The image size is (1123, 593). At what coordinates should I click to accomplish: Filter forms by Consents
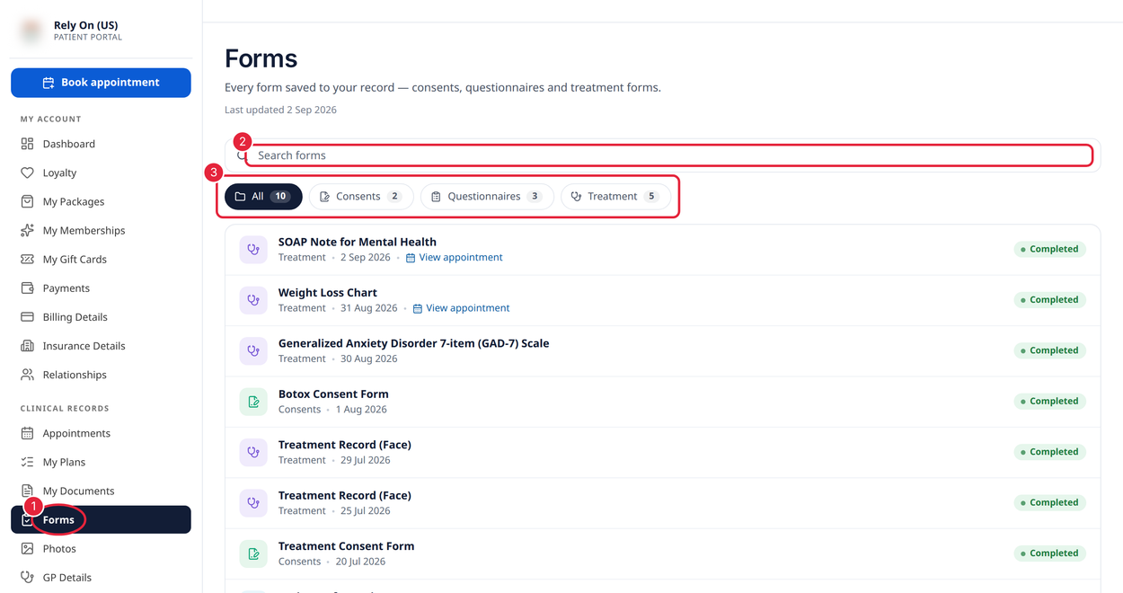(361, 196)
